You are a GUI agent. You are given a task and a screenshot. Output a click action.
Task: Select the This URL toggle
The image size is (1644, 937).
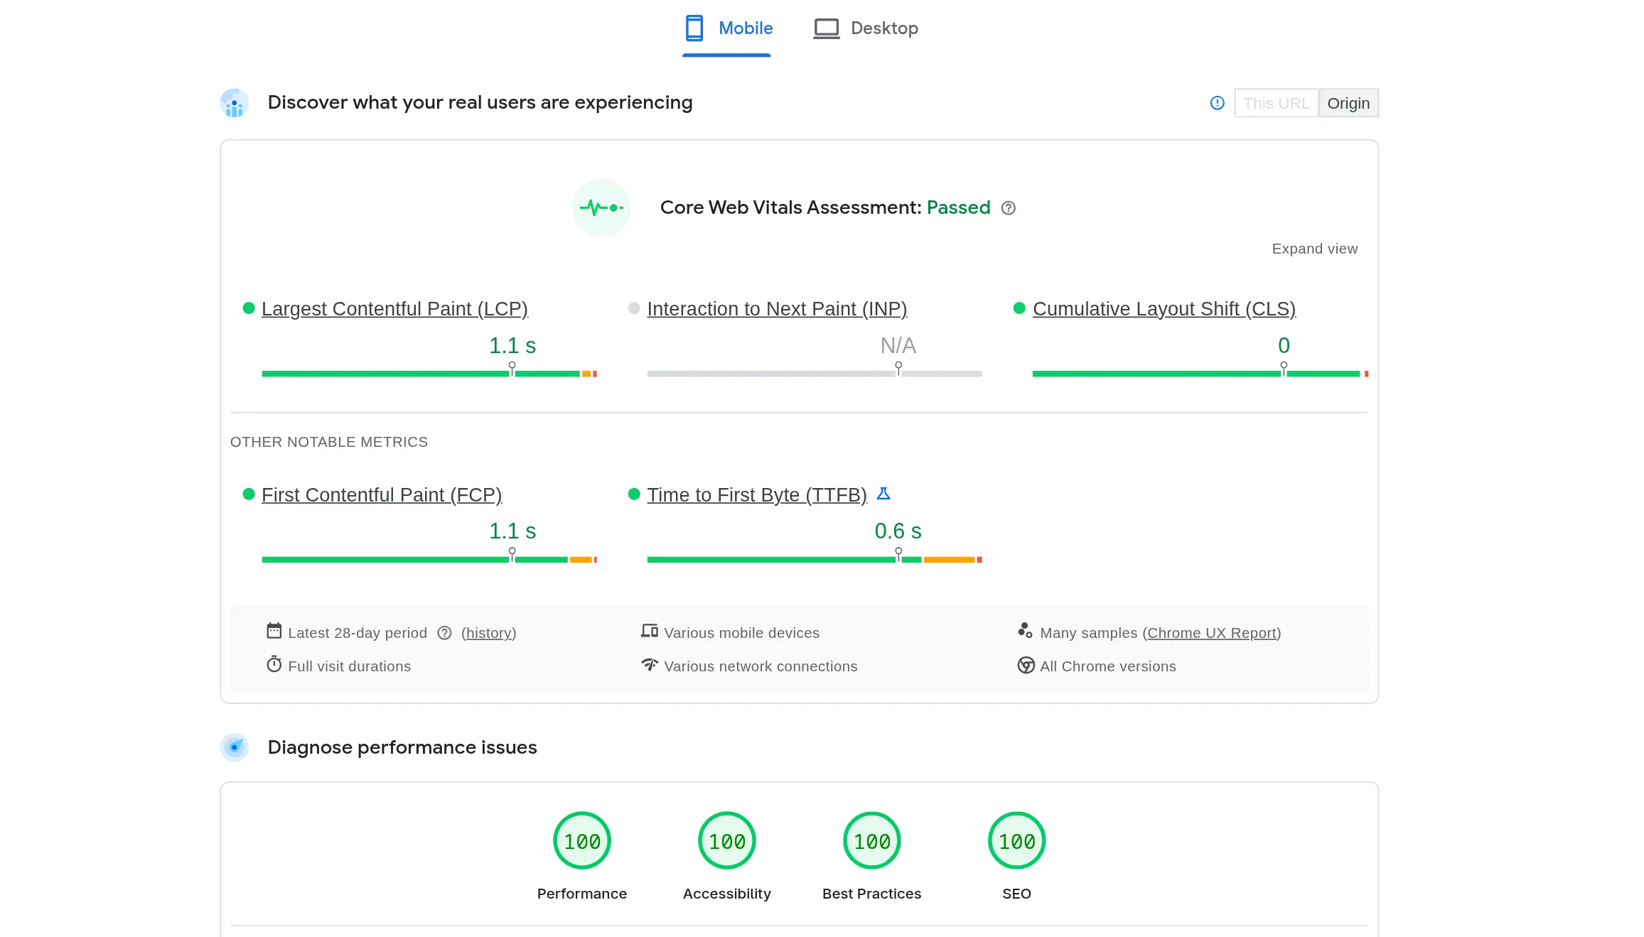click(1276, 103)
